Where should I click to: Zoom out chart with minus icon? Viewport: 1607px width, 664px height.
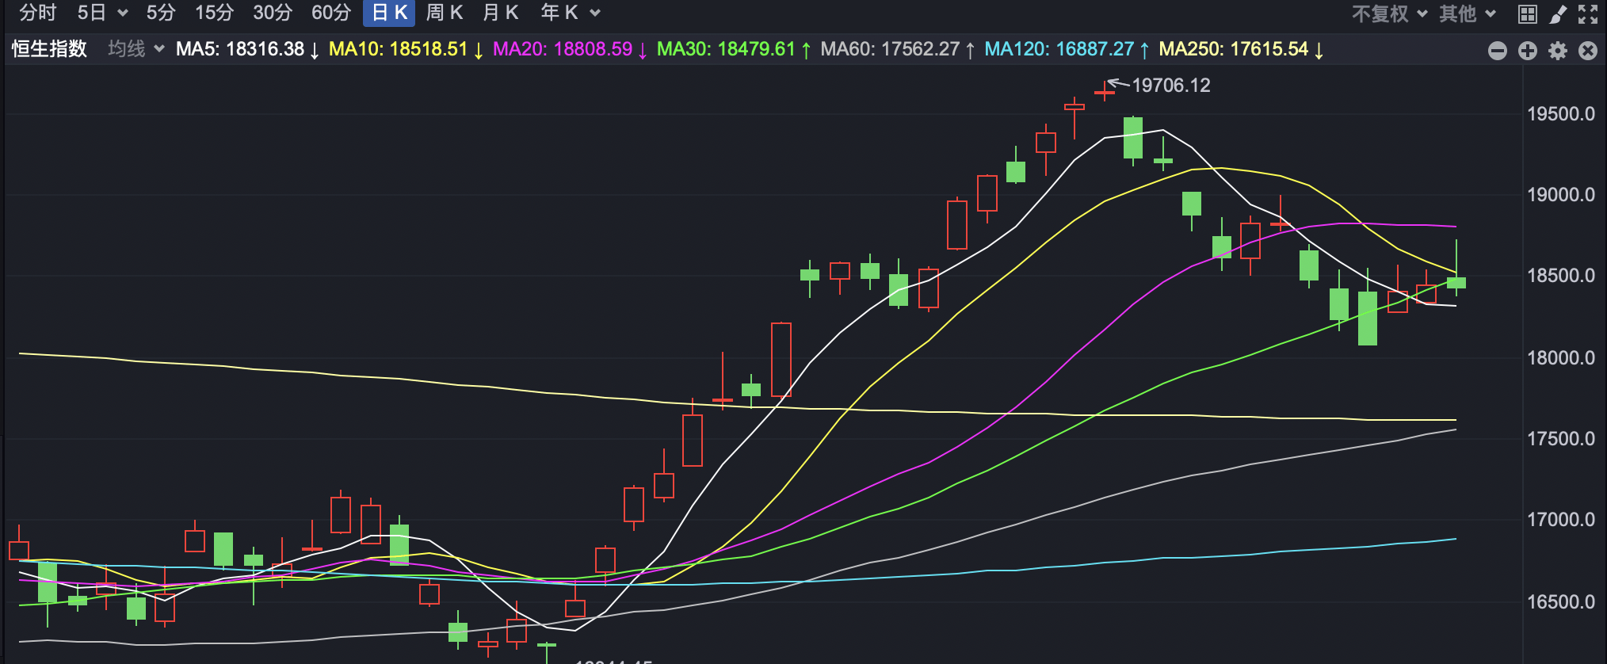click(1497, 51)
